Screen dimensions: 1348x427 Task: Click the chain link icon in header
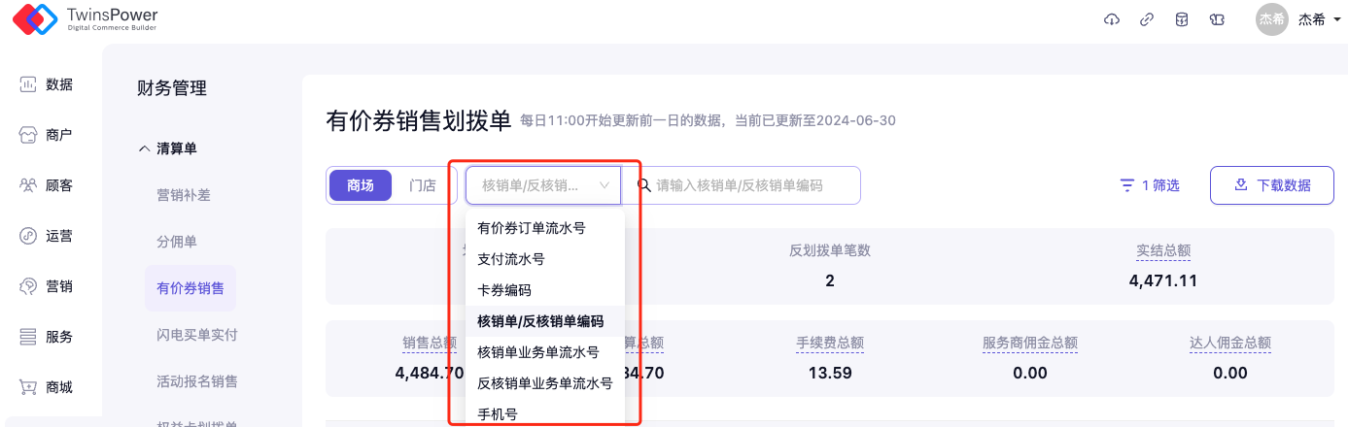click(x=1147, y=19)
